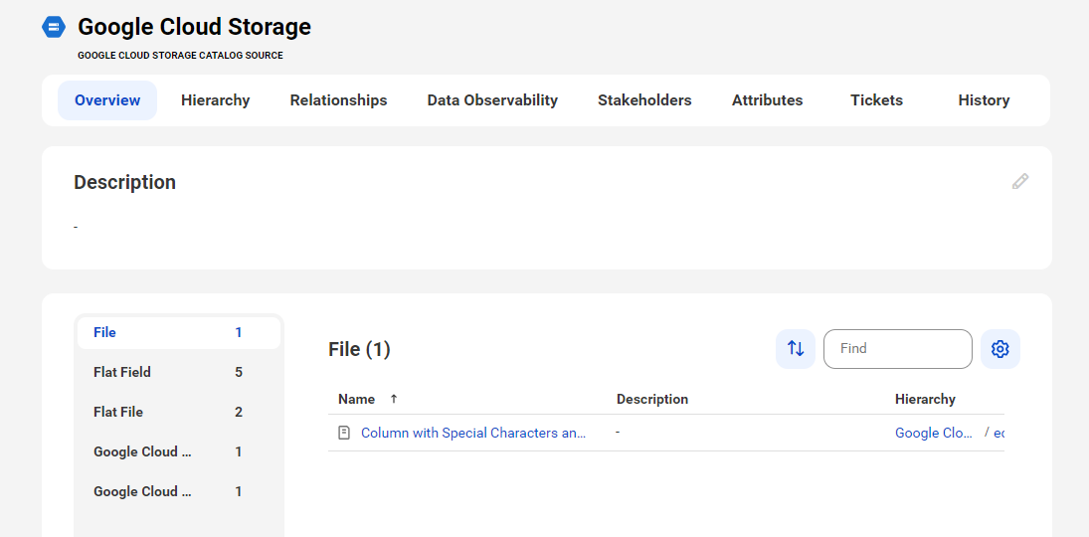Switch to the Attributes tab
The height and width of the screenshot is (537, 1089).
pos(767,100)
